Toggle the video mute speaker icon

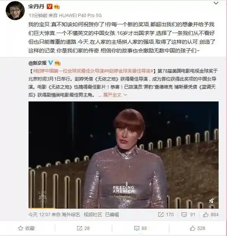coord(212,201)
